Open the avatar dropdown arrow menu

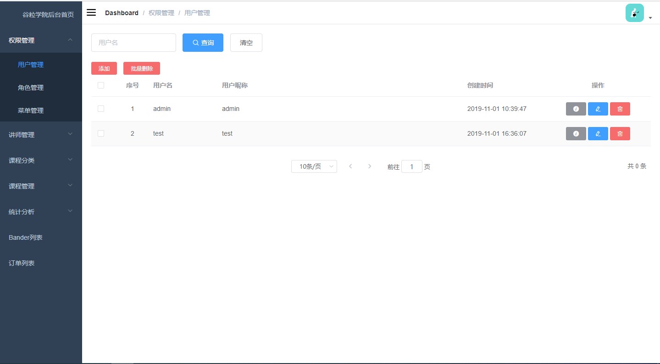pyautogui.click(x=650, y=17)
